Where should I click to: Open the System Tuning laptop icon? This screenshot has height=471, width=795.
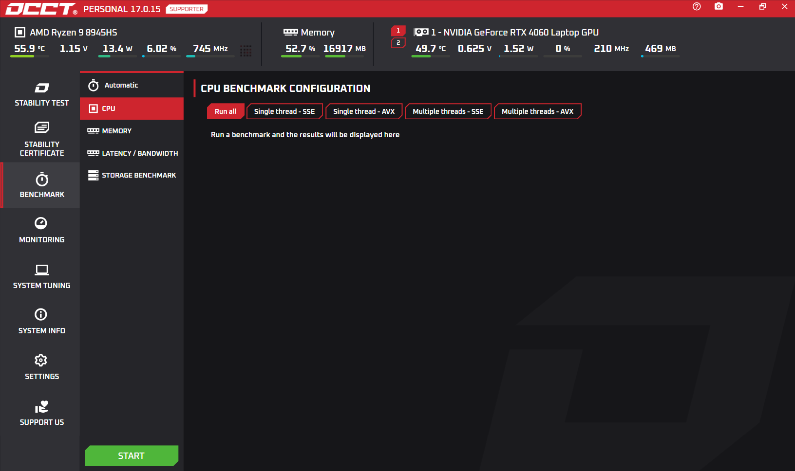pyautogui.click(x=42, y=270)
